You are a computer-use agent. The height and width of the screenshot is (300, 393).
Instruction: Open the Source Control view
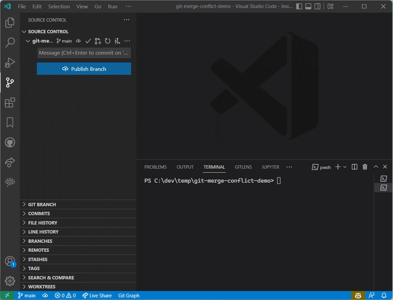(x=10, y=82)
